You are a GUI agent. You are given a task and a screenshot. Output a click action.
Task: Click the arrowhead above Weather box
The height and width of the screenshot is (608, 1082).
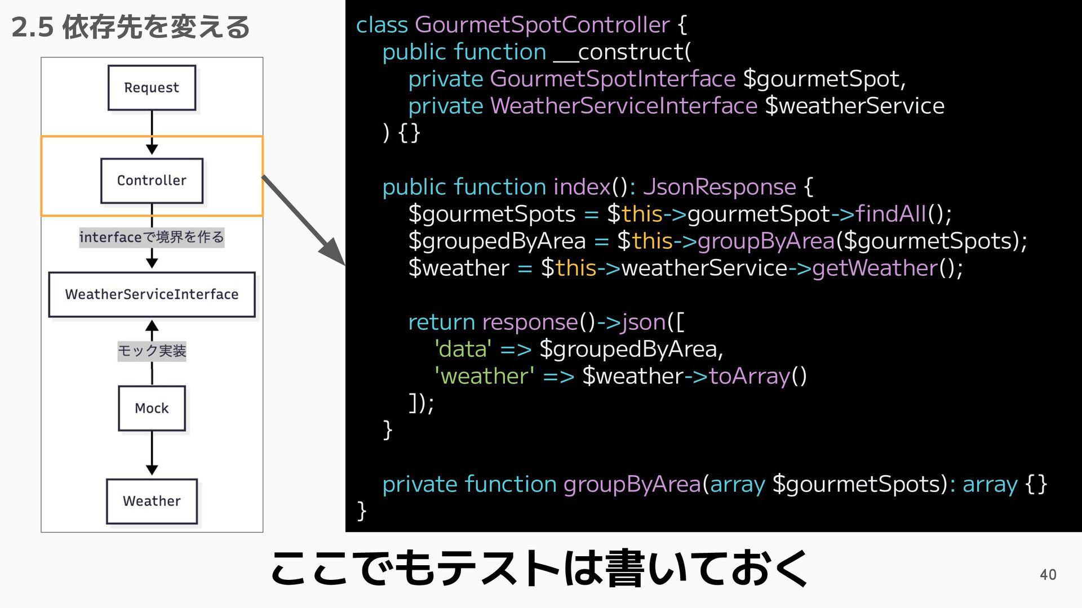click(152, 470)
